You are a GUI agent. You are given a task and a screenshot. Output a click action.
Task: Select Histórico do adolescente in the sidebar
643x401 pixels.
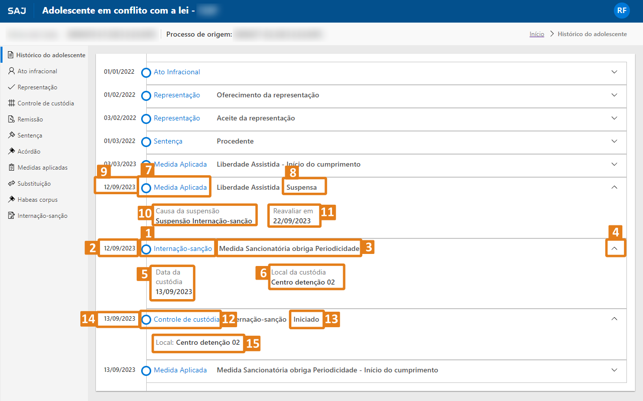50,55
